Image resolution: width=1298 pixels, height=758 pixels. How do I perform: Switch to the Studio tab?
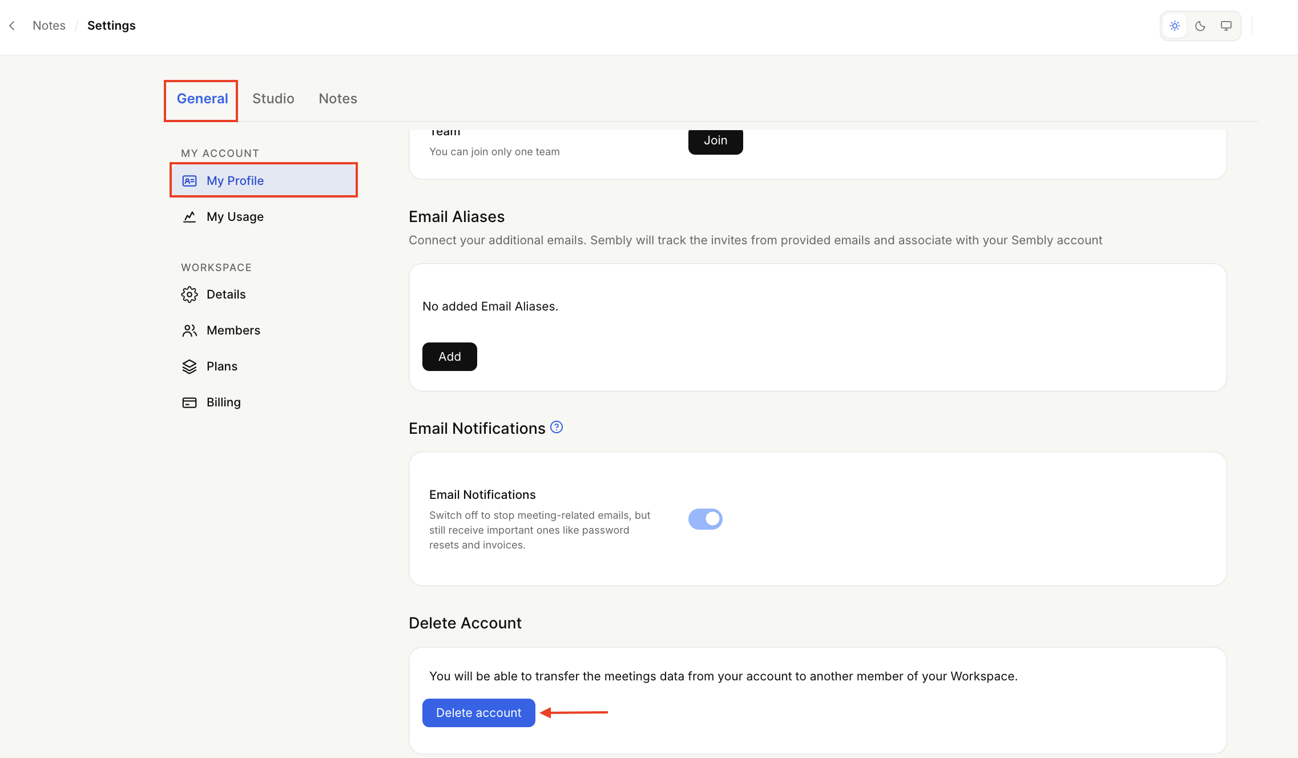tap(273, 99)
